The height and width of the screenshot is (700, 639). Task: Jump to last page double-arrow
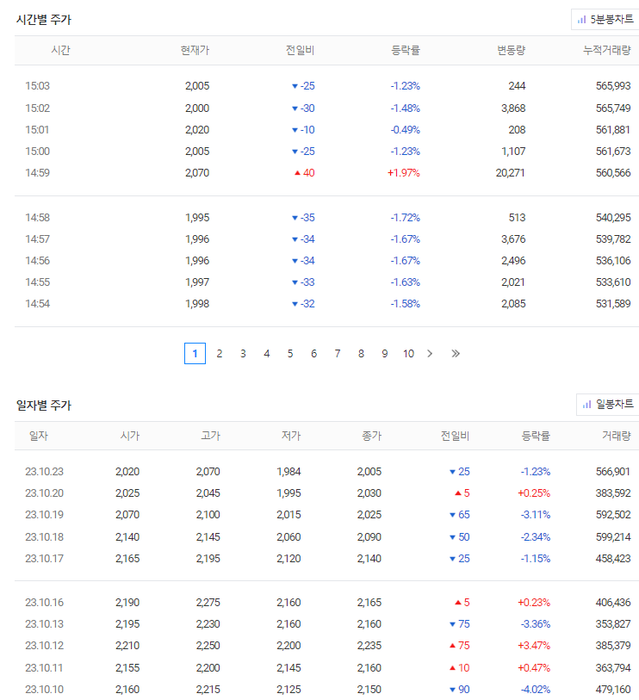point(455,354)
